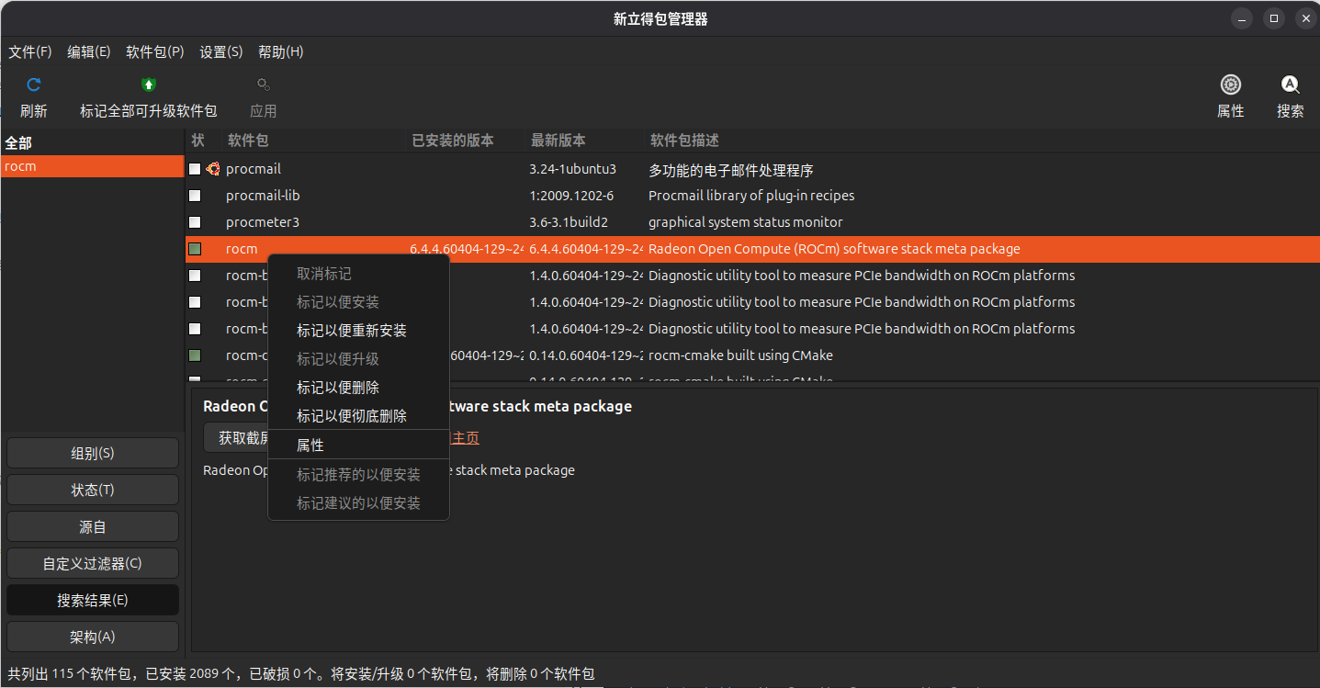Sort by the 状 status column header
The height and width of the screenshot is (688, 1320).
click(197, 141)
